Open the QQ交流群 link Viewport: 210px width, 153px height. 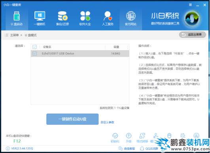149,148
